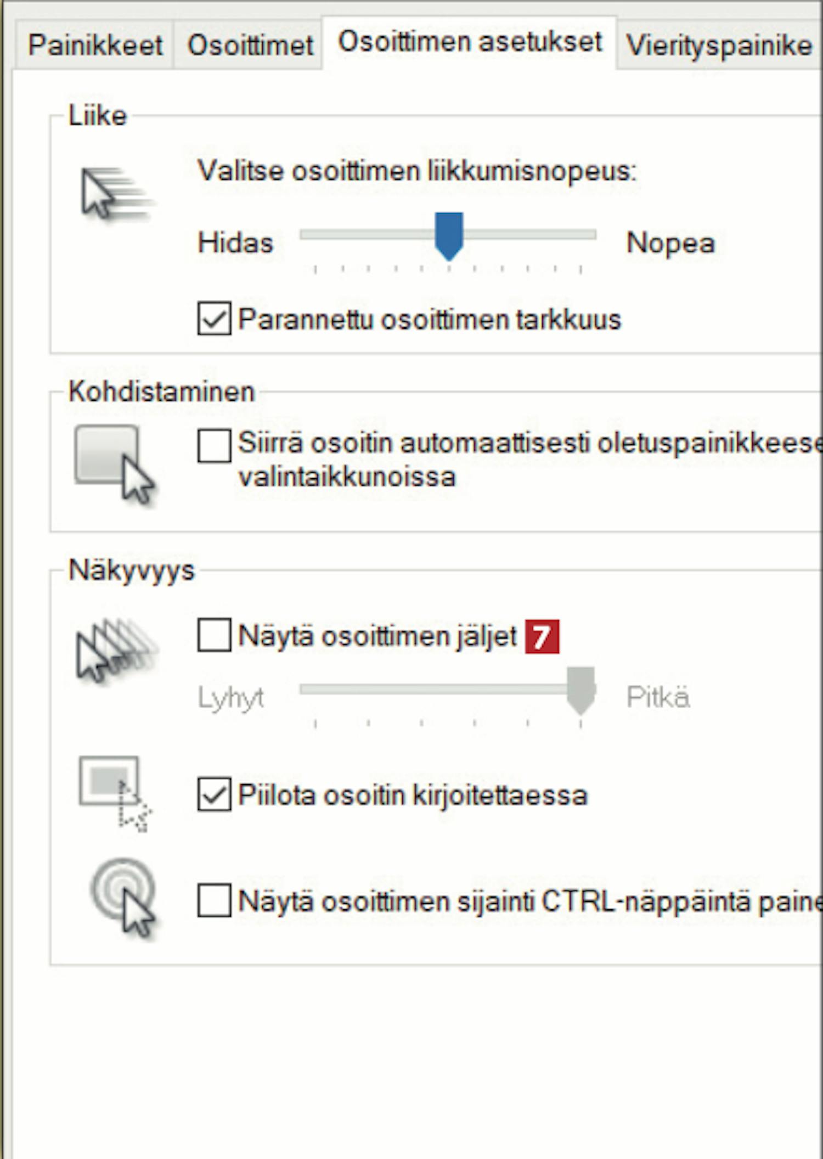Enable Näytä osoittimen jäljet checkbox

tap(214, 635)
